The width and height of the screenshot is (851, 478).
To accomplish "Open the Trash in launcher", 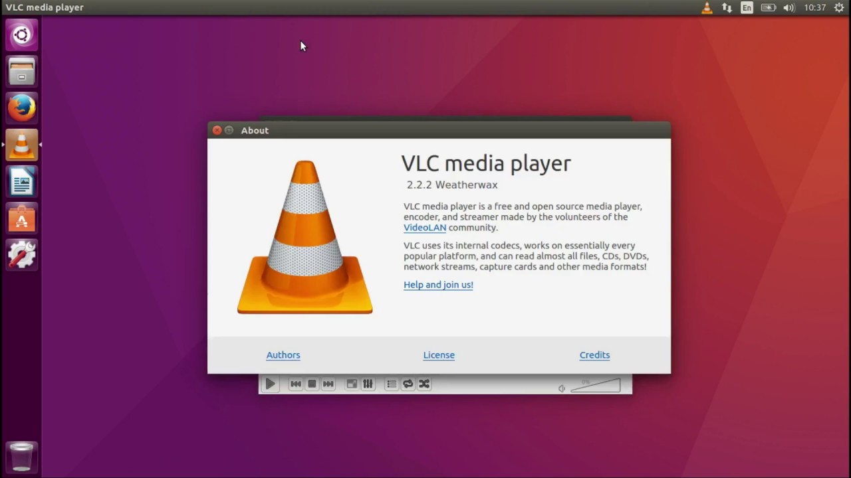I will tap(21, 457).
